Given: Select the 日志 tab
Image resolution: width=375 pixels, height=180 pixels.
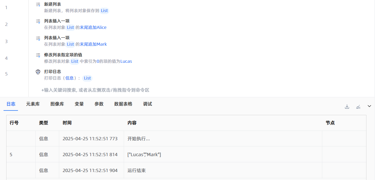Looking at the screenshot, I should 11,104.
